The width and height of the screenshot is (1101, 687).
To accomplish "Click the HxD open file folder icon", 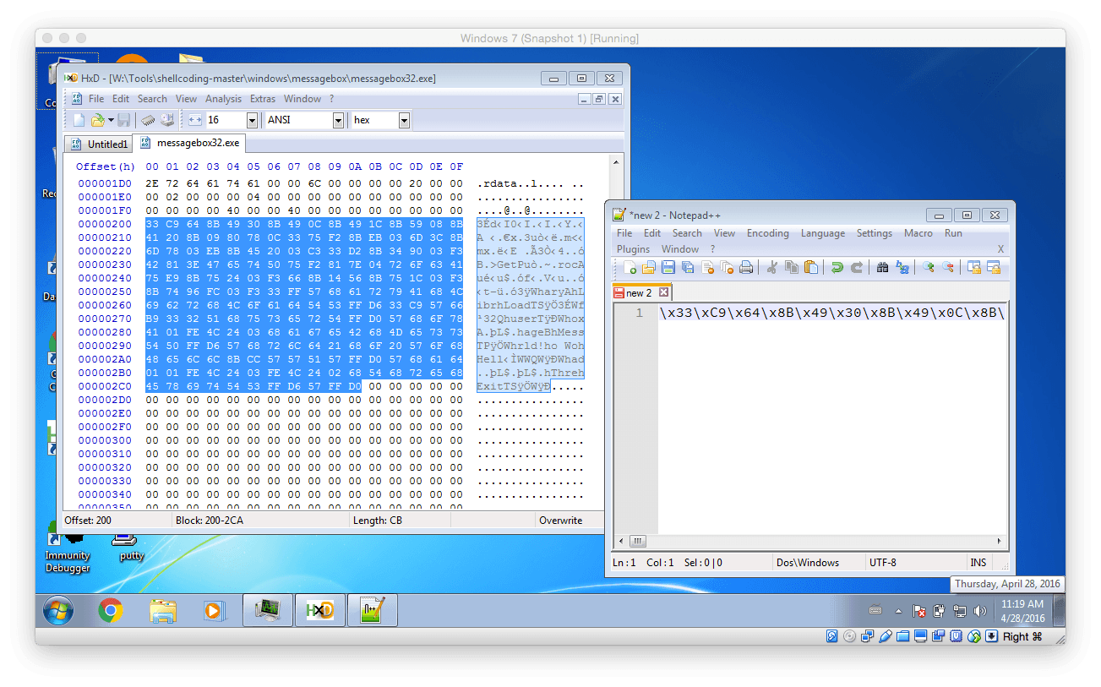I will point(97,120).
